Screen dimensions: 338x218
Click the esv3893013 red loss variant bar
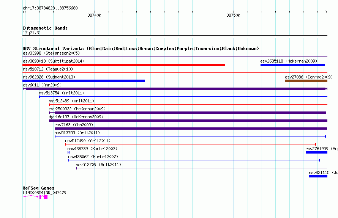(124, 65)
